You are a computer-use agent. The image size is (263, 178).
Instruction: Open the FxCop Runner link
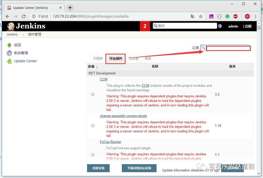(x=110, y=142)
